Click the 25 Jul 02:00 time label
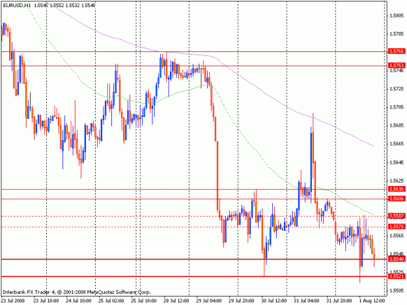Screen dimensions: 407x305 point(111,300)
